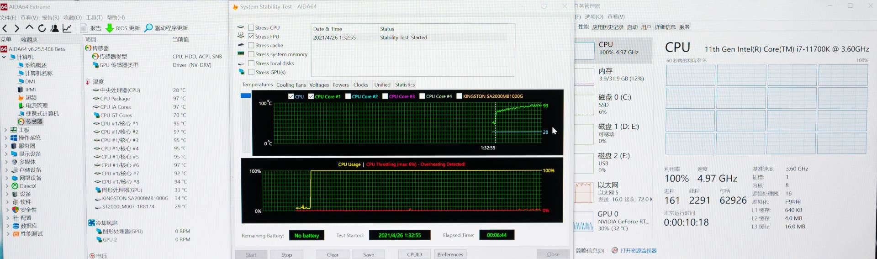The width and height of the screenshot is (877, 259).
Task: Click the 驱动程序更新 toolbar button
Action: tap(166, 28)
